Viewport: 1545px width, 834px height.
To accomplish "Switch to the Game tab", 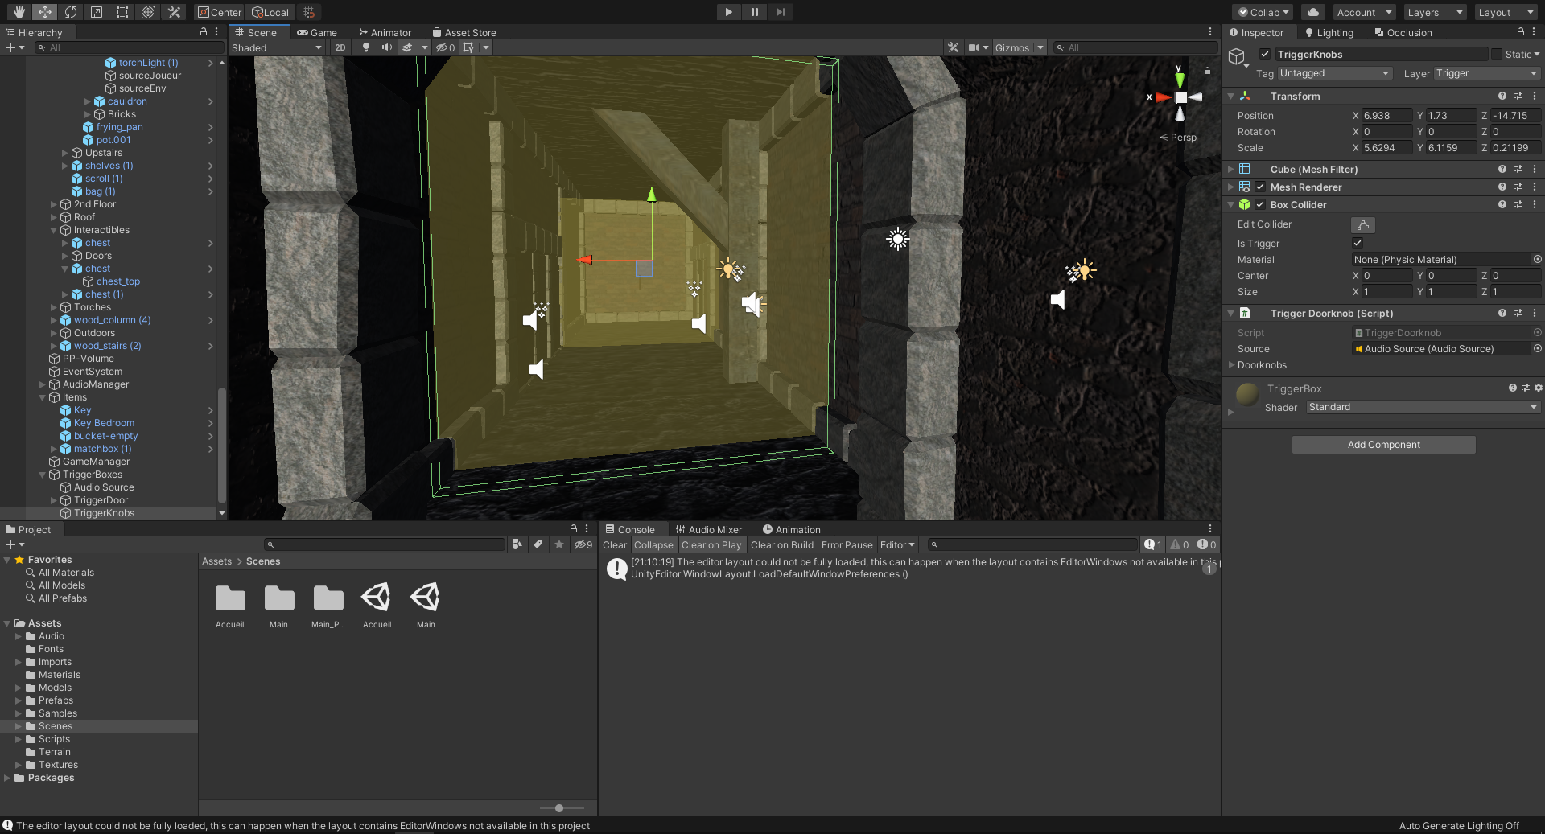I will click(317, 33).
